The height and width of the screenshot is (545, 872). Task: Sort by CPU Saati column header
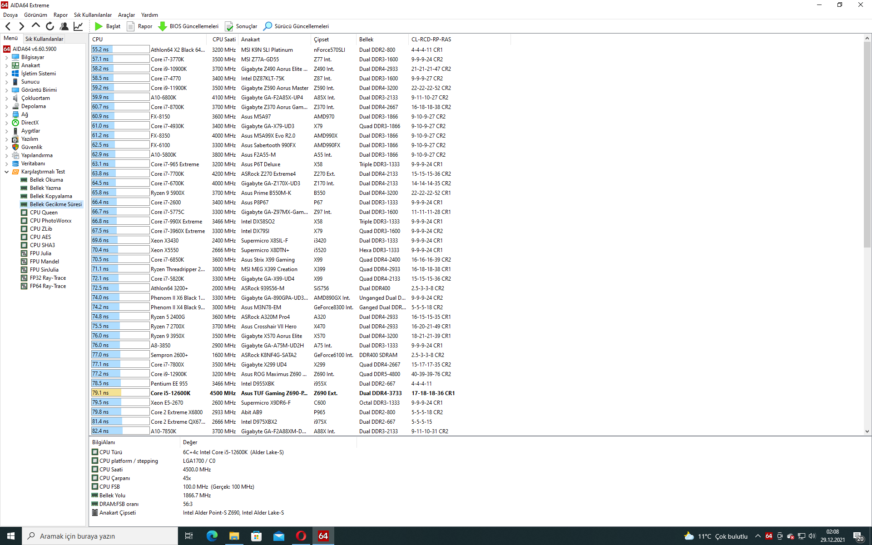click(223, 40)
